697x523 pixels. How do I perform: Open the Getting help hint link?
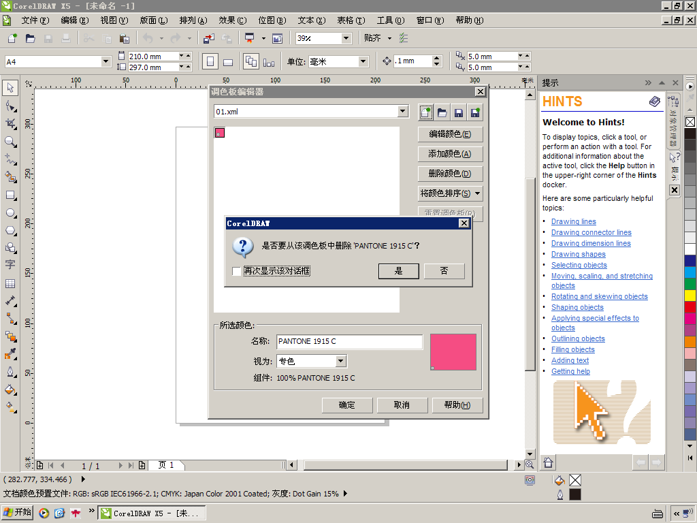coord(571,371)
